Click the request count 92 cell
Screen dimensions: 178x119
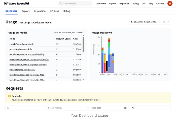(57, 44)
